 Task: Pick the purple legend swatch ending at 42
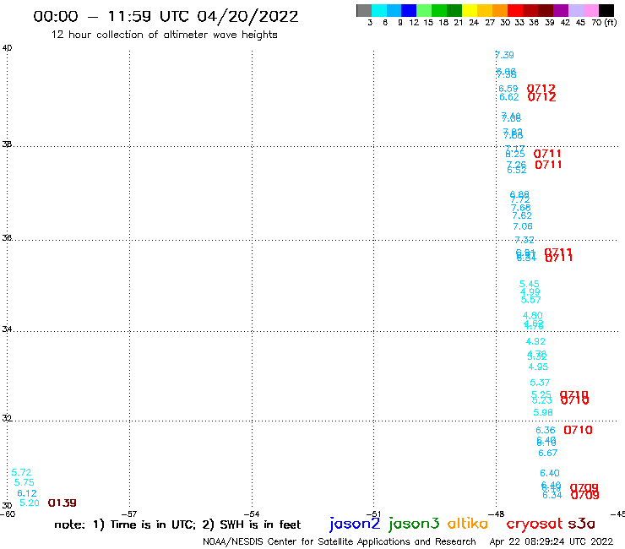[x=561, y=10]
